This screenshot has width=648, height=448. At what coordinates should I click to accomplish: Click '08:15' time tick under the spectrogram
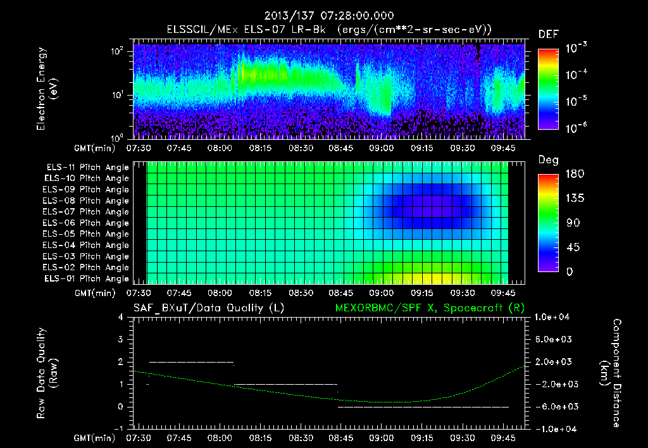pos(260,148)
